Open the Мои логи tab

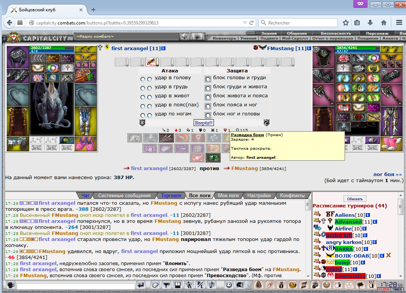228,195
